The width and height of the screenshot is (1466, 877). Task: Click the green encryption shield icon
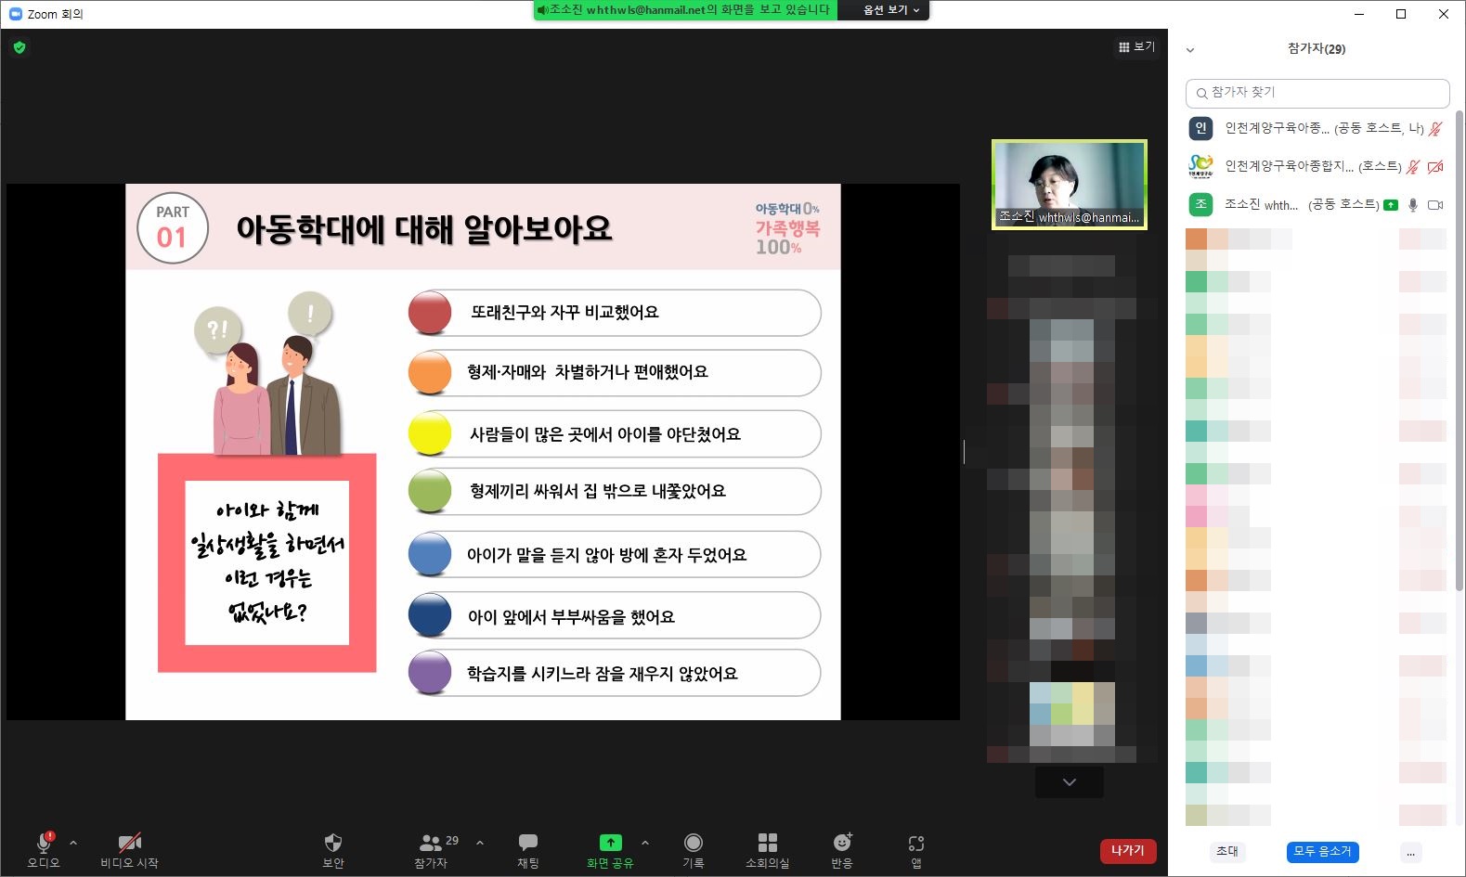(x=19, y=47)
